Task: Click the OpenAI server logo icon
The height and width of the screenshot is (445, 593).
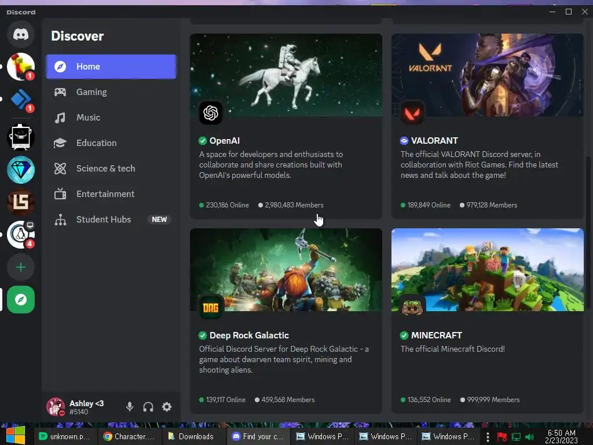Action: [x=211, y=113]
